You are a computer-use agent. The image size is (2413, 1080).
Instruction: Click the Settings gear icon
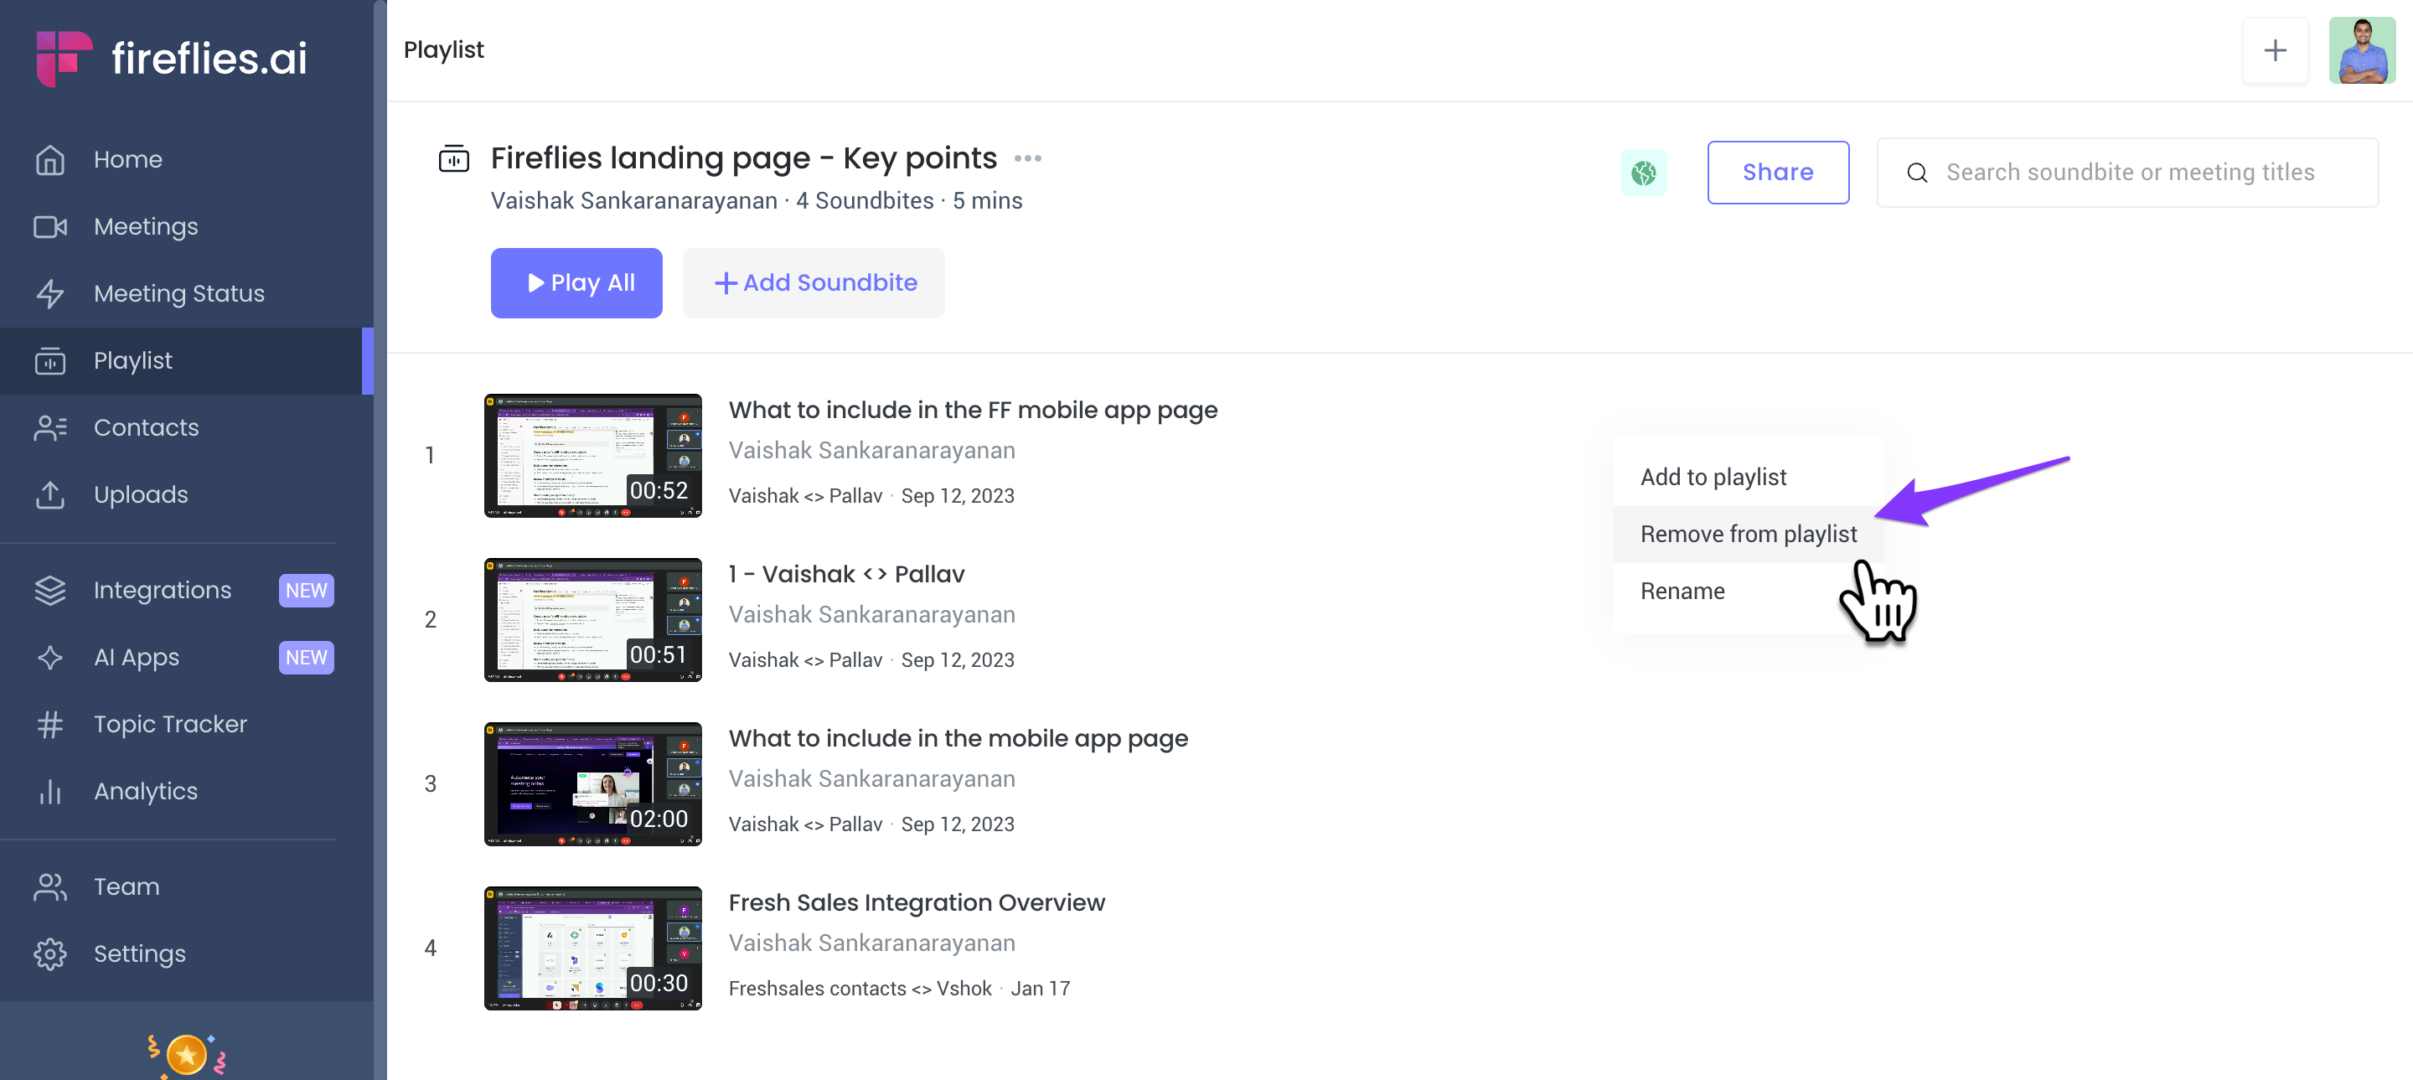[49, 953]
